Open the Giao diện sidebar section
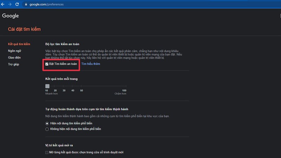This screenshot has width=281, height=158. click(x=14, y=58)
